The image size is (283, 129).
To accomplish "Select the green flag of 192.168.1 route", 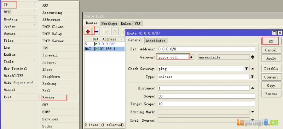I will point(96,49).
